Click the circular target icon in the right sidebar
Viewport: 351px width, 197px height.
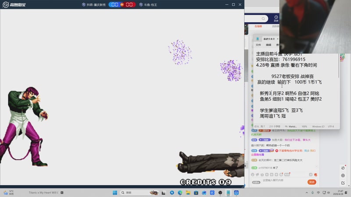coord(343,176)
